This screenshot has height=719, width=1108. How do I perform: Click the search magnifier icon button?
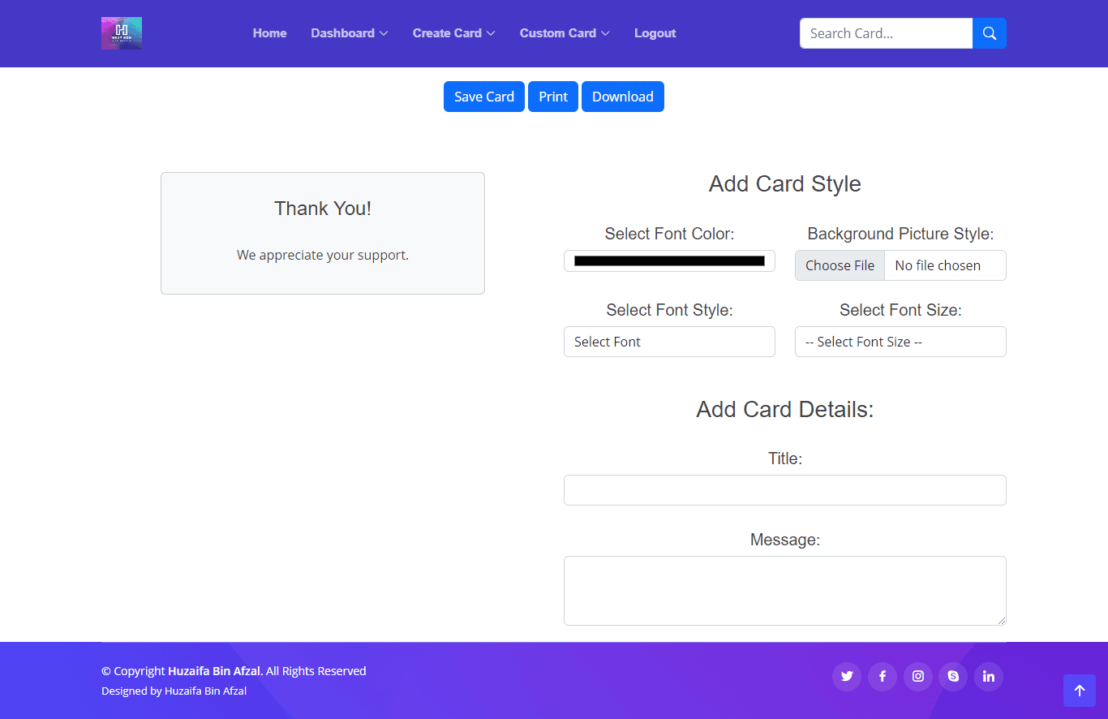pos(989,33)
